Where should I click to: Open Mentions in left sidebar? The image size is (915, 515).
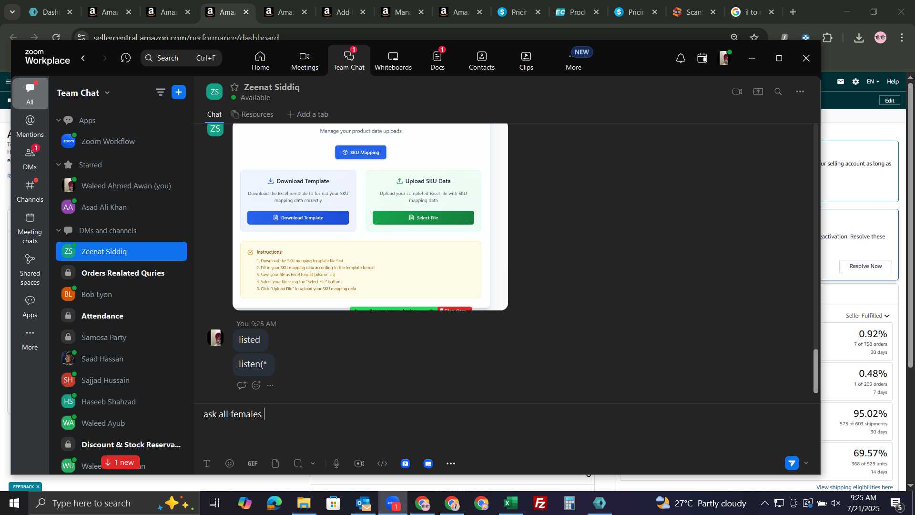pyautogui.click(x=30, y=126)
